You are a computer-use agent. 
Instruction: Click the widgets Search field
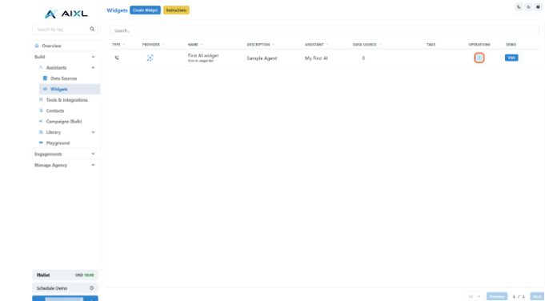(324, 30)
